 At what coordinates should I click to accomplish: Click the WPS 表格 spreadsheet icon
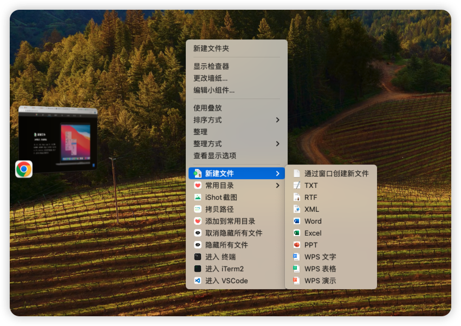pos(297,269)
